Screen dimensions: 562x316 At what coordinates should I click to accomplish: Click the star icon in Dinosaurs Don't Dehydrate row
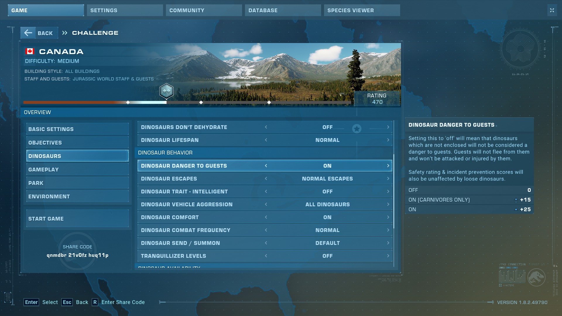tap(357, 128)
